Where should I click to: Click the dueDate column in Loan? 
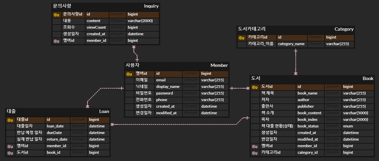(x=58, y=133)
